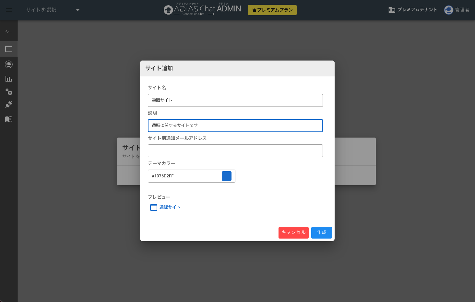Open the book manual icon
The width and height of the screenshot is (475, 302).
coord(9,119)
